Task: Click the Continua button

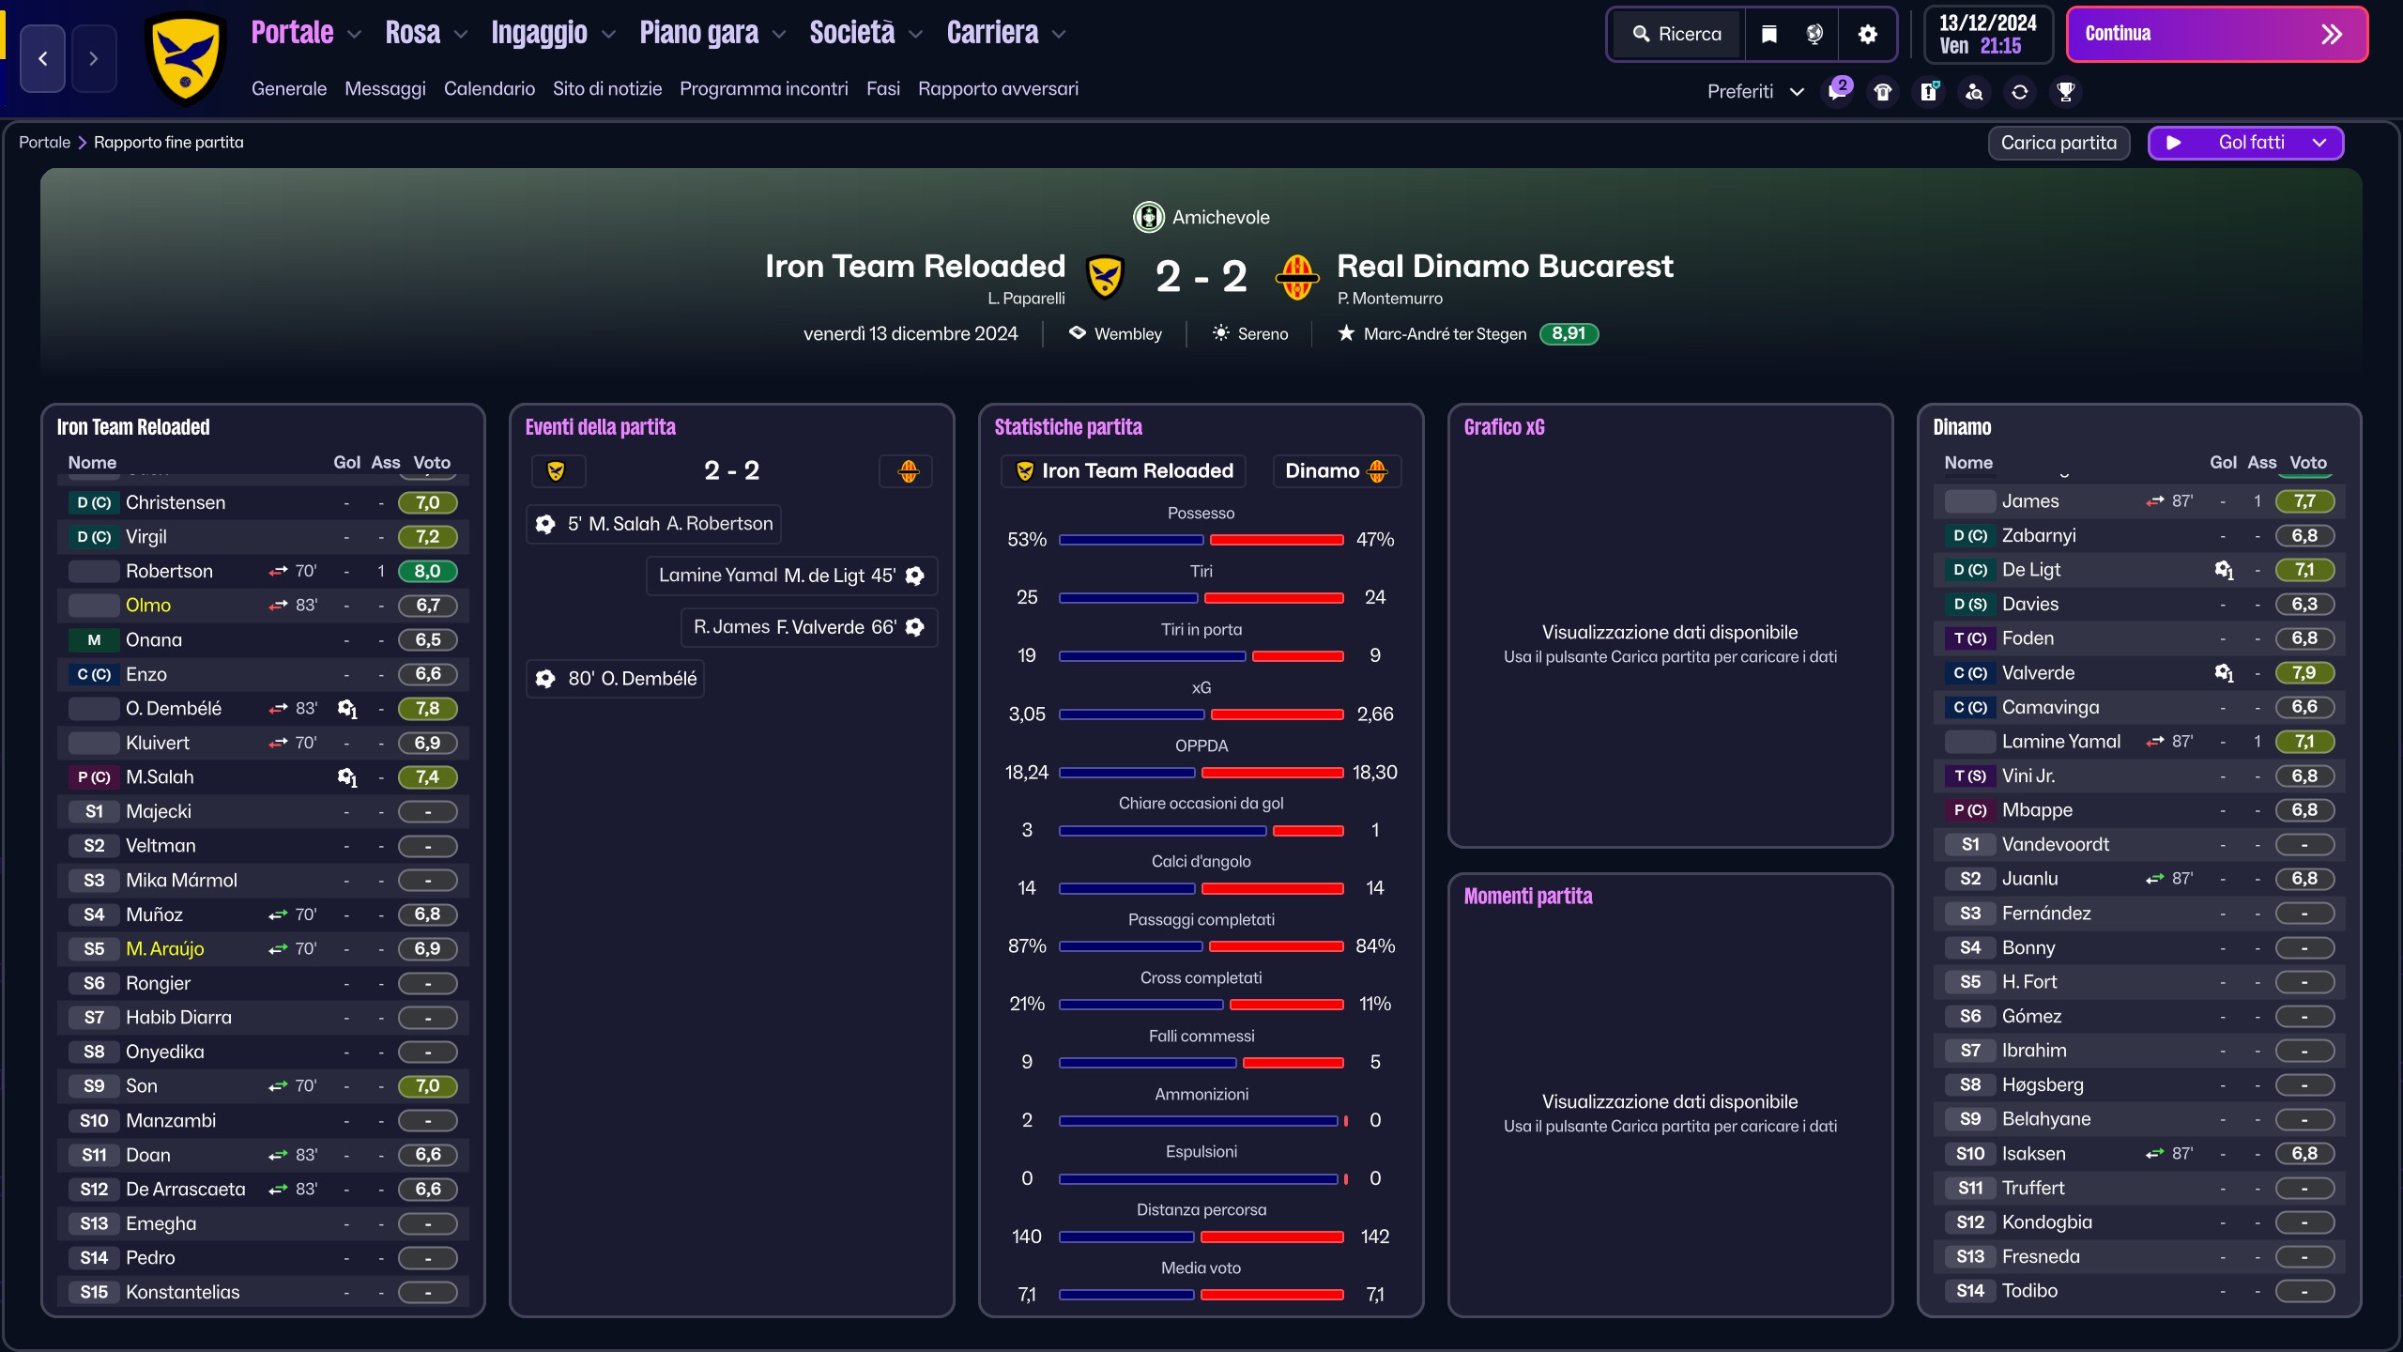Action: pyautogui.click(x=2216, y=35)
